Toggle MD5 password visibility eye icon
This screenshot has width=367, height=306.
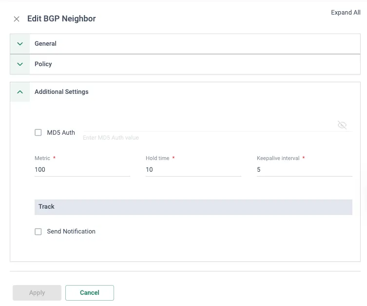[x=342, y=125]
